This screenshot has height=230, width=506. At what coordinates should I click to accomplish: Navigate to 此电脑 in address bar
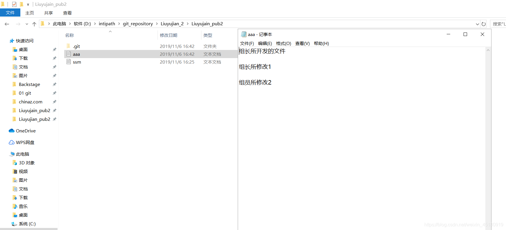[59, 24]
